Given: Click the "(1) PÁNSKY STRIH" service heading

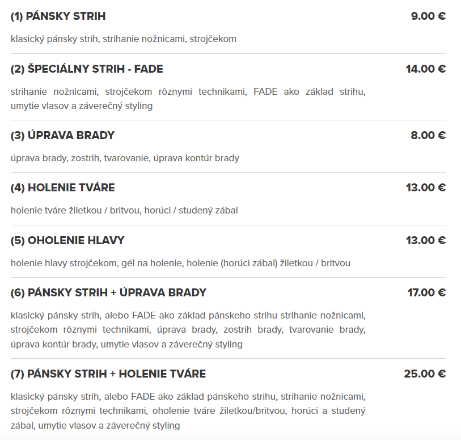Looking at the screenshot, I should [x=58, y=16].
